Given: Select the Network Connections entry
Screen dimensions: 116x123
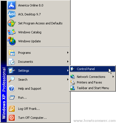Looking at the screenshot, I should click(x=92, y=77).
